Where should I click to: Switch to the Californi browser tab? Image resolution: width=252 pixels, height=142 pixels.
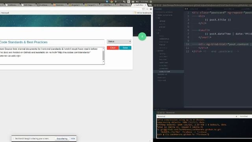[x=12, y=5]
